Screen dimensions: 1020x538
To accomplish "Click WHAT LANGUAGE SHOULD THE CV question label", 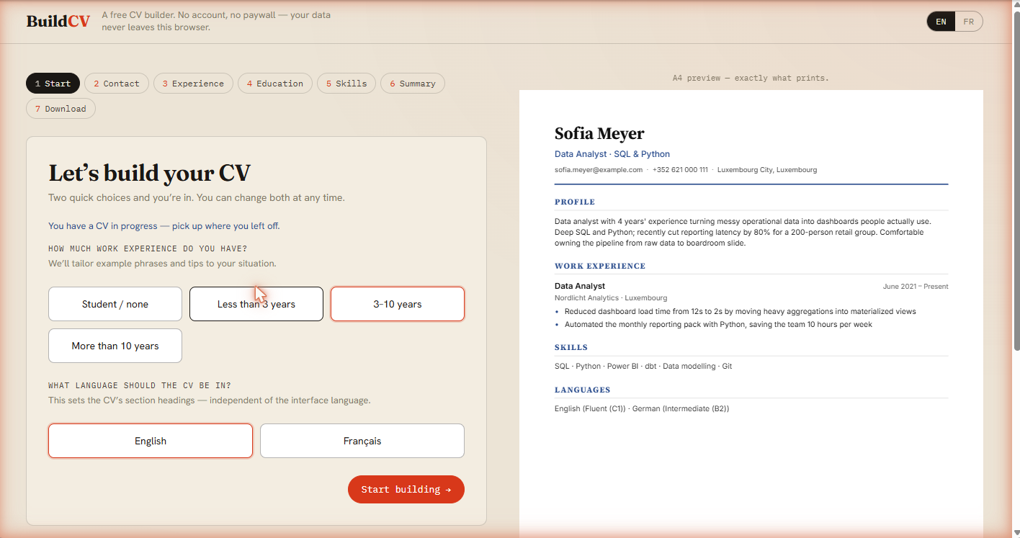I will (x=140, y=386).
